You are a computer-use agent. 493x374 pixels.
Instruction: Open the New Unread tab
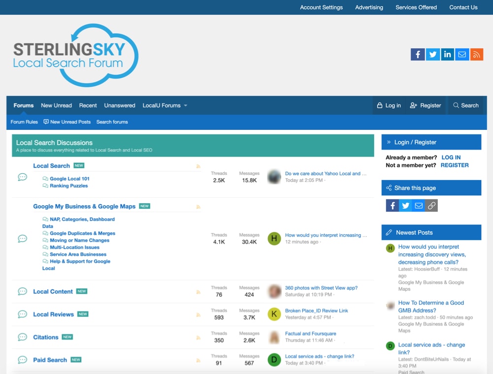coord(56,105)
